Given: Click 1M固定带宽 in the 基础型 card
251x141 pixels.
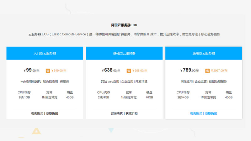Looking at the screenshot, I should point(129,97).
